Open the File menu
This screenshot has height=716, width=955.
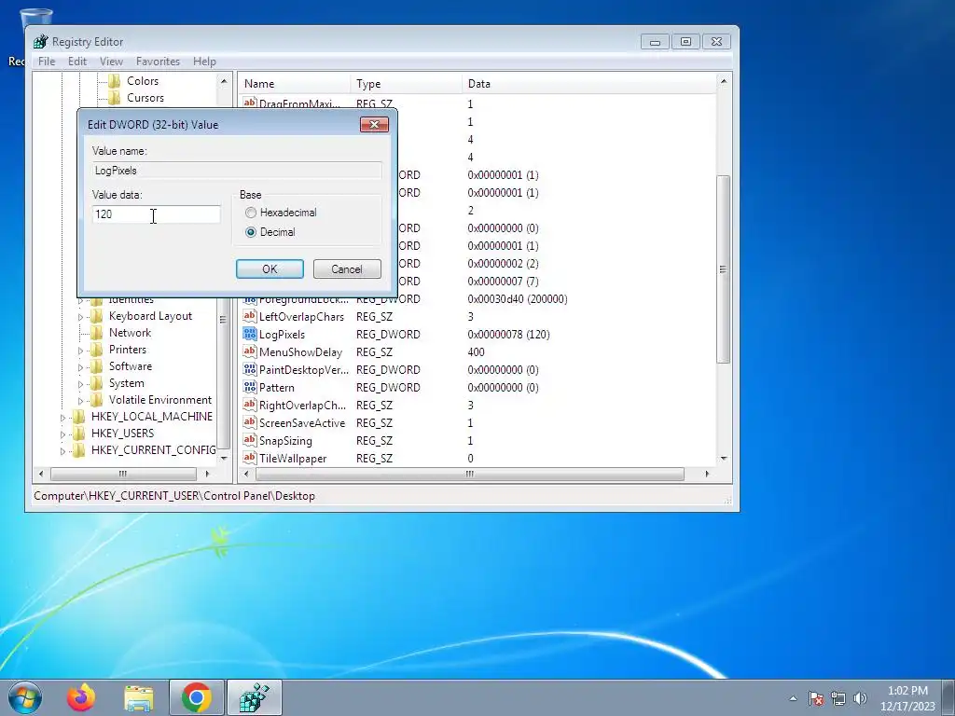click(x=47, y=62)
